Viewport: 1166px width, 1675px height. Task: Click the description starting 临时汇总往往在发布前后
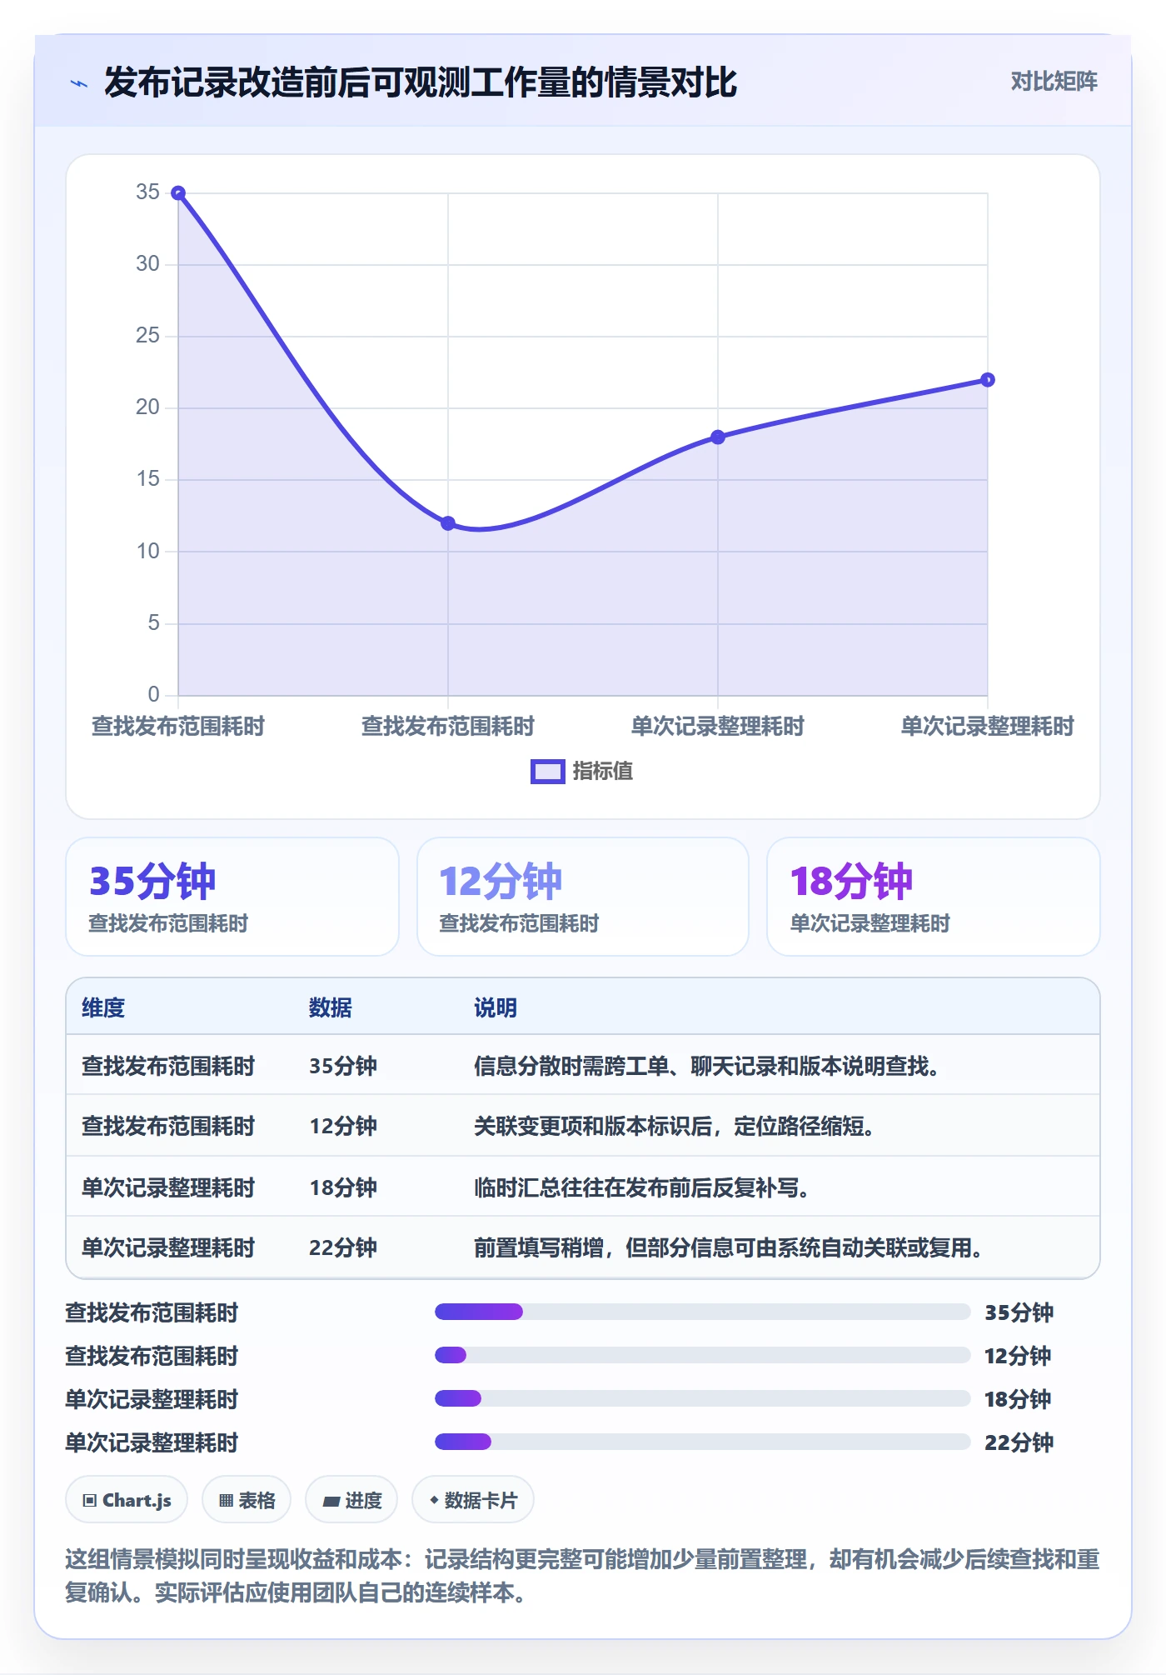[642, 1187]
